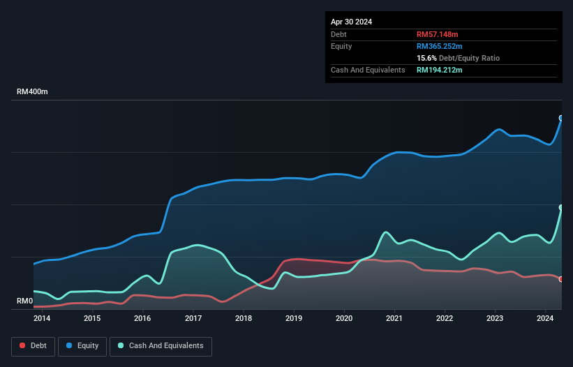
Task: Toggle the Equity series legend button
Action: [82, 346]
